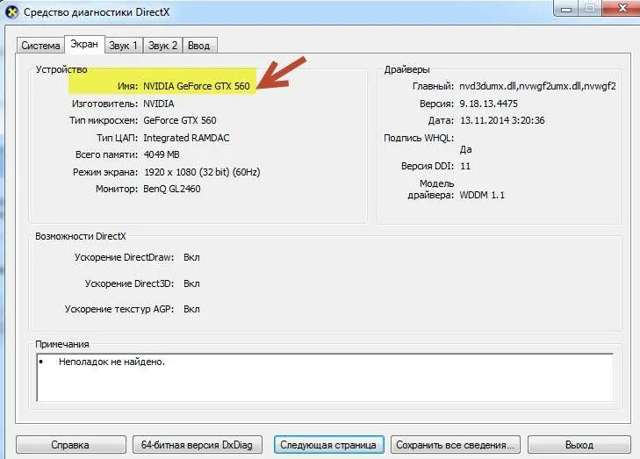This screenshot has width=640, height=459.
Task: Click inside the Примечания notes box
Action: coord(325,377)
